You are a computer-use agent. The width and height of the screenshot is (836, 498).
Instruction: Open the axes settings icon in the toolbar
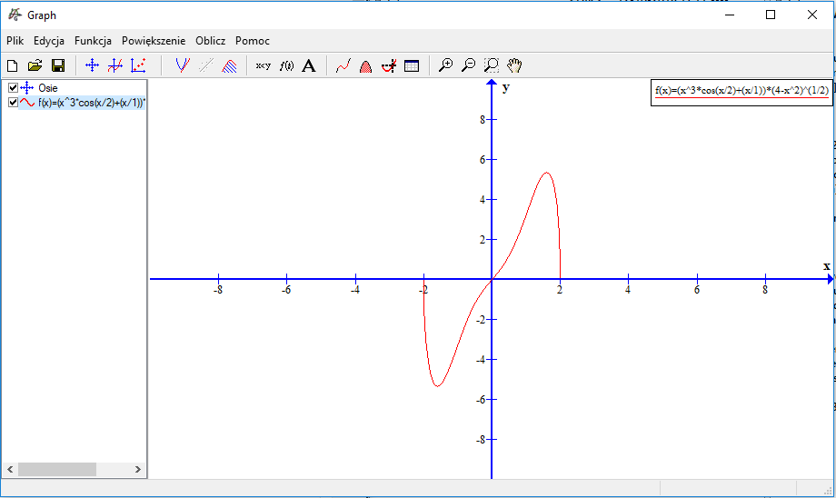tap(92, 65)
